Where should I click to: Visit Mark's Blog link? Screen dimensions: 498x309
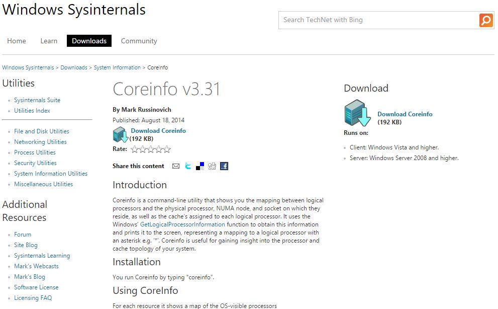tap(30, 277)
